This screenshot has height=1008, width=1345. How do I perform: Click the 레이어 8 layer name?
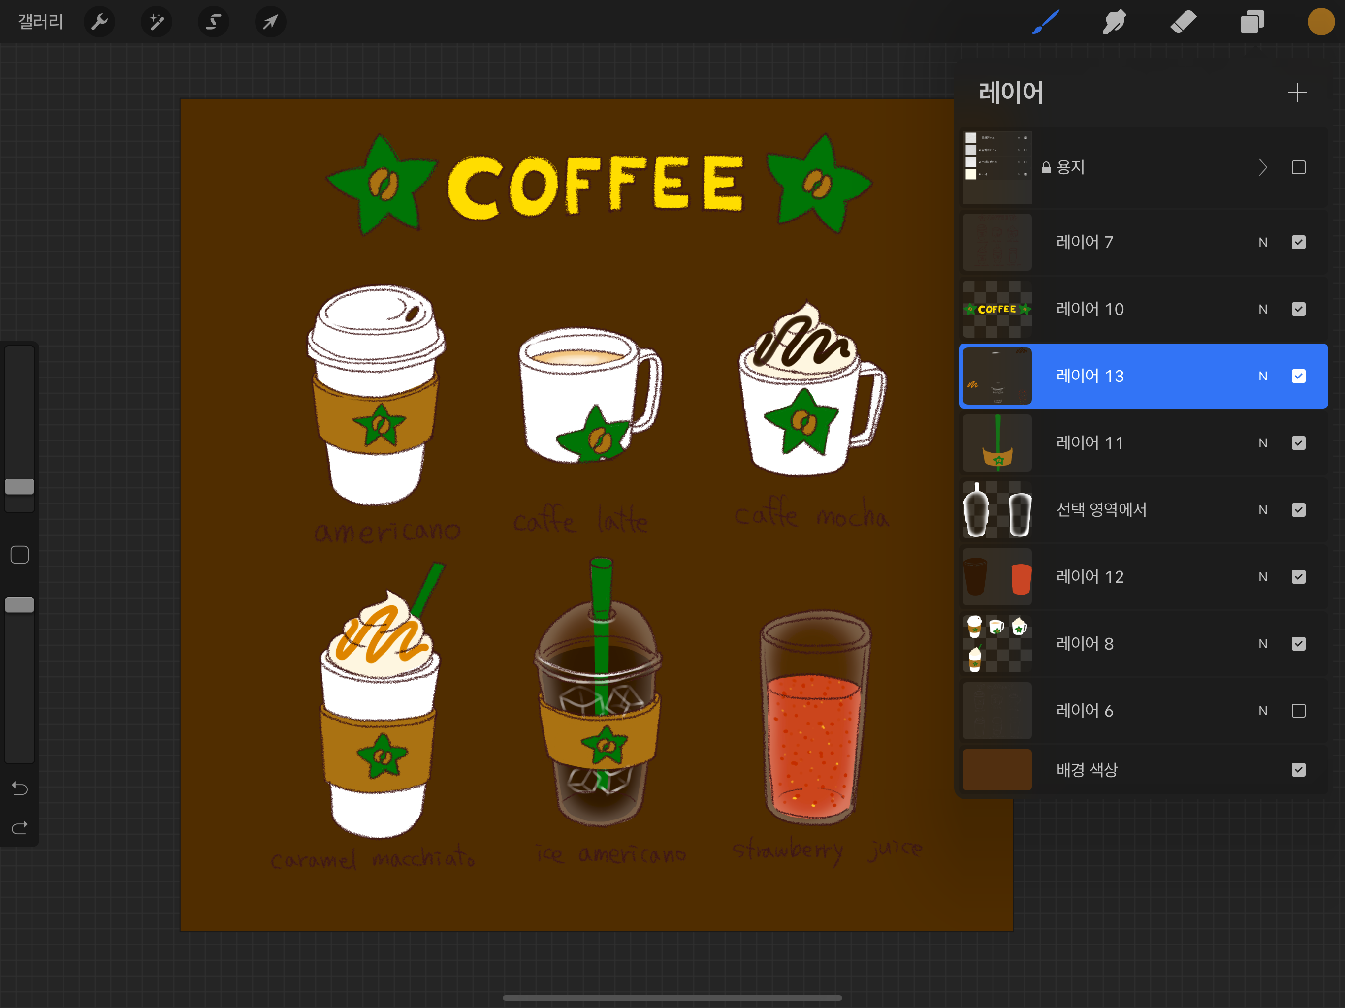click(x=1085, y=643)
